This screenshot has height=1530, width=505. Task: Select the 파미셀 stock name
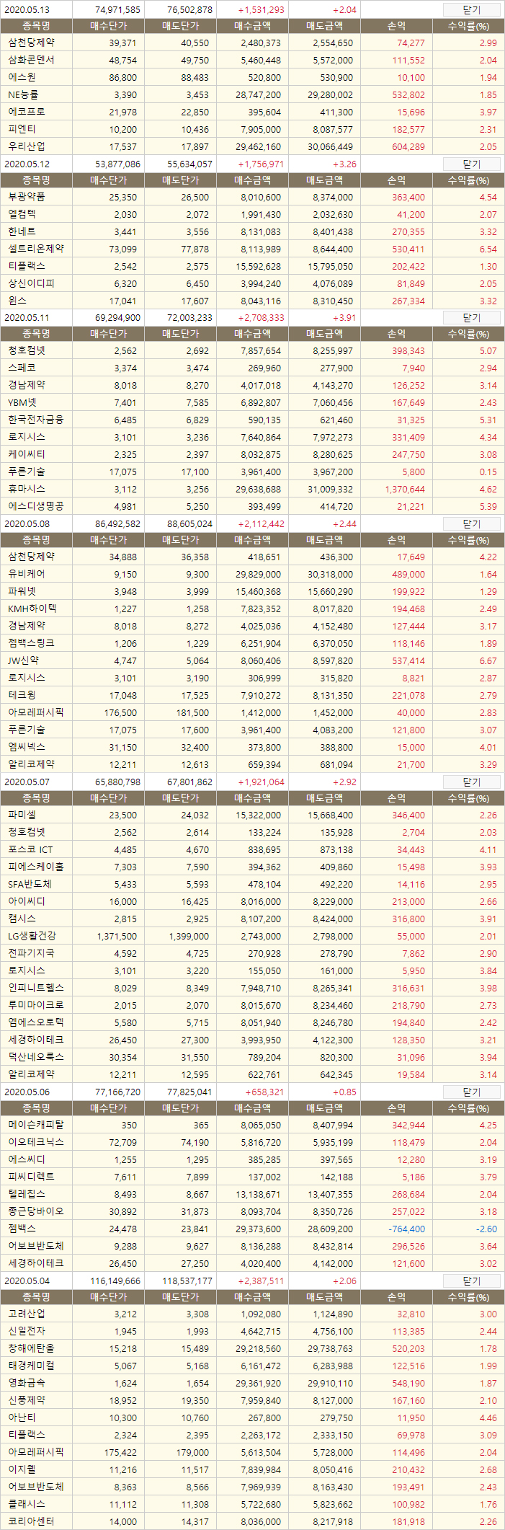[22, 814]
